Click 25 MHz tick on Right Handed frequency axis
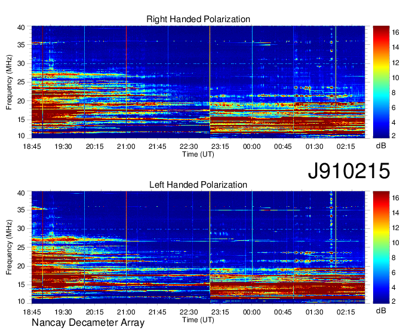406x330 pixels. 21,82
